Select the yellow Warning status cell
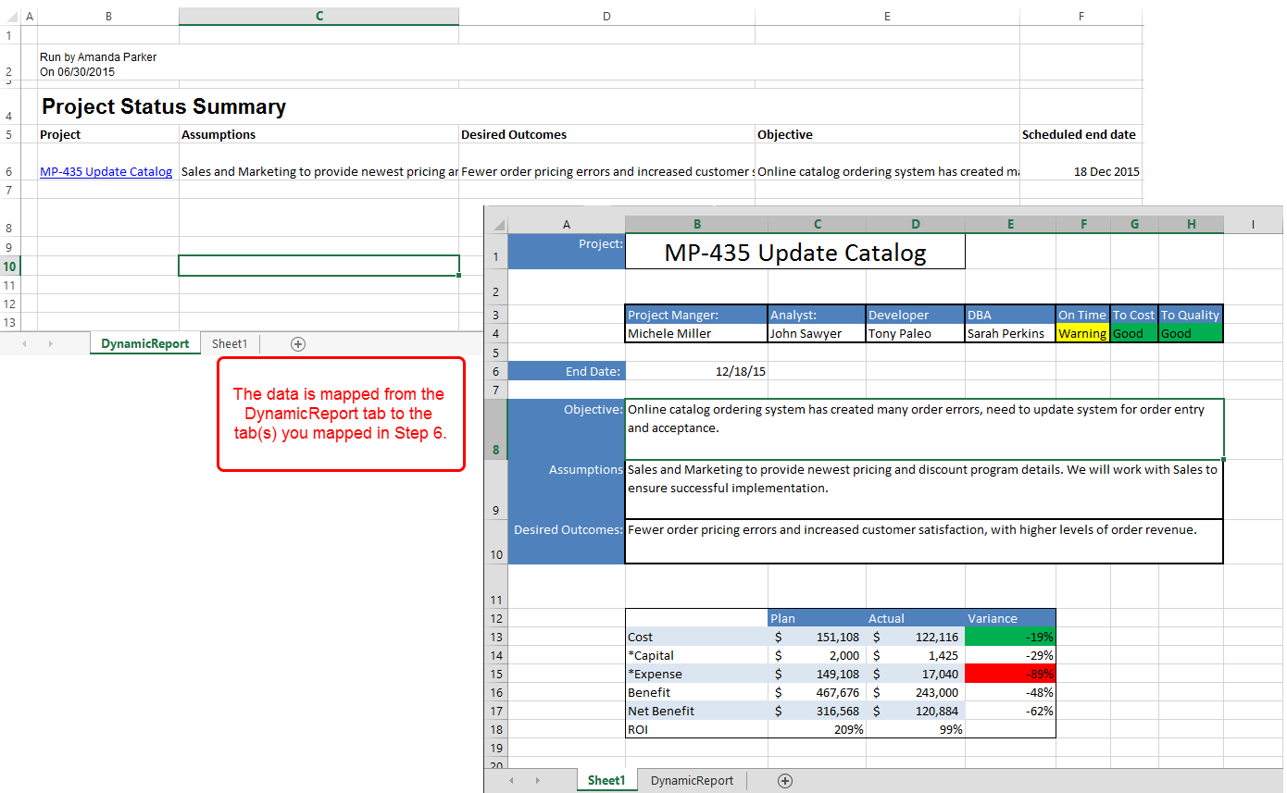The width and height of the screenshot is (1287, 793). tap(1082, 333)
